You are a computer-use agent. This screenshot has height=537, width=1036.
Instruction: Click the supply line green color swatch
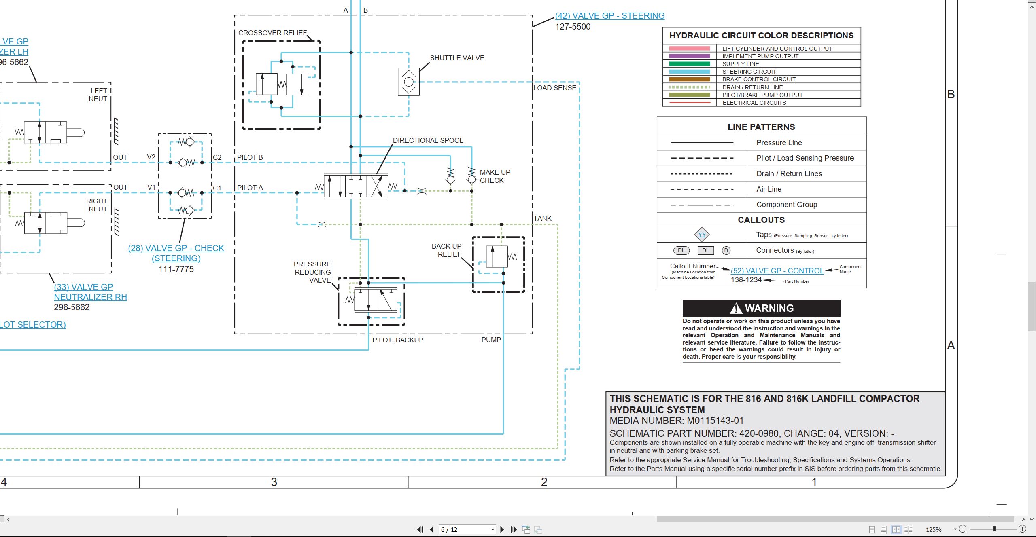pos(690,64)
